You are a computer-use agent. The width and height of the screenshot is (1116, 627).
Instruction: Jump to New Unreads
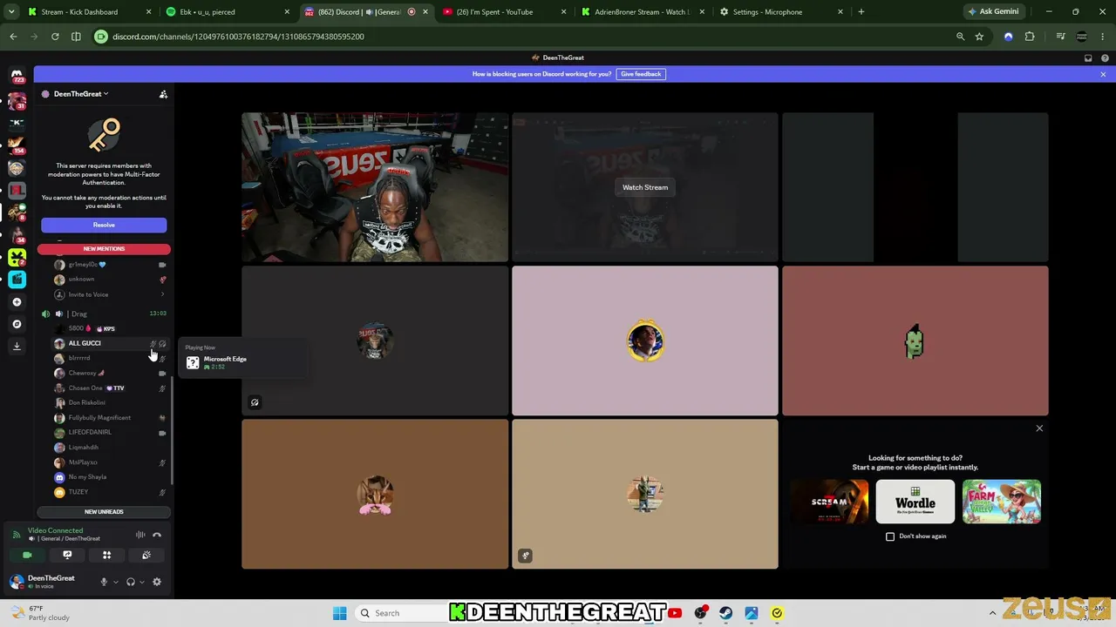[104, 512]
